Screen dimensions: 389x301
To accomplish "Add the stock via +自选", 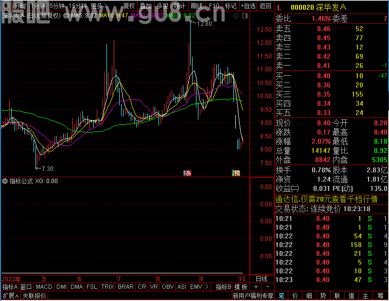I will point(248,6).
